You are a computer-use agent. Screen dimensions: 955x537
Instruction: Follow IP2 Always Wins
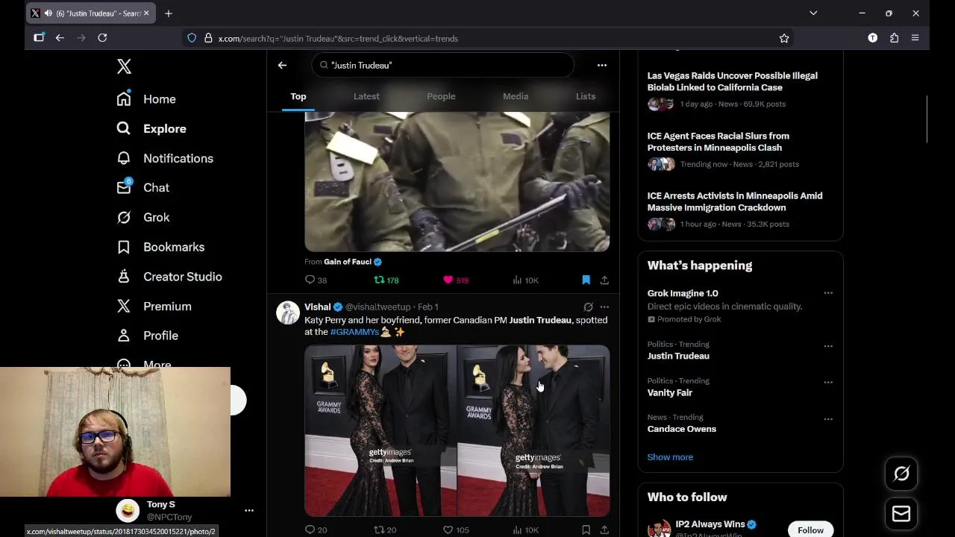coord(810,530)
